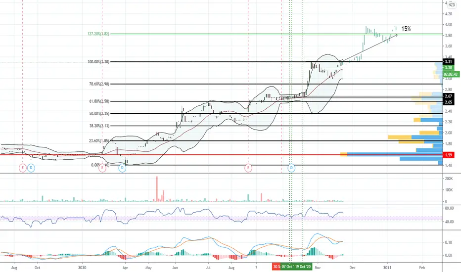461x272 pixels.
Task: Click the 127.20%(3.82) Fibonacci label
Action: [98, 34]
